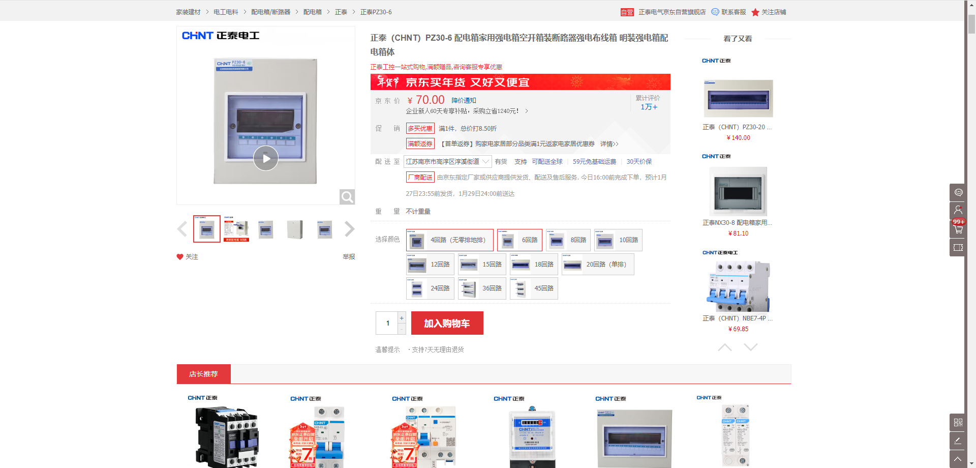Click the 30天价保 link
This screenshot has width=976, height=468.
(x=639, y=162)
